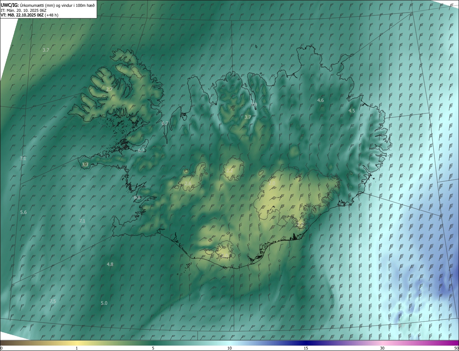Click the '1' tick on the color scale
This screenshot has height=351, width=459.
coord(77,348)
